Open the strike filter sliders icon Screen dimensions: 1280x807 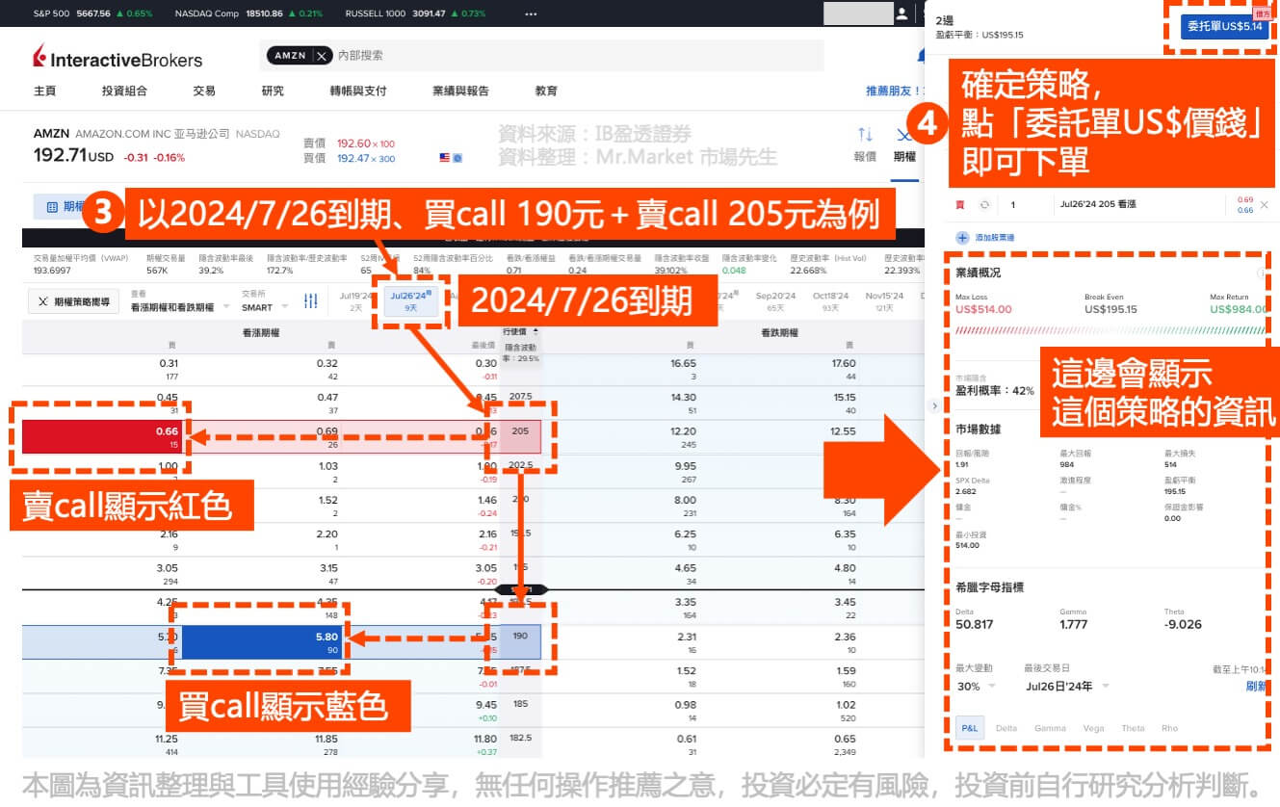click(x=310, y=301)
